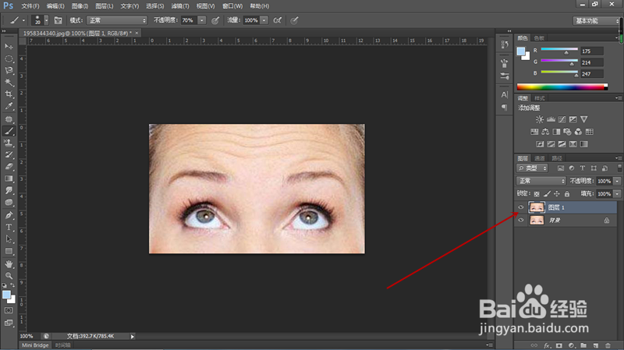This screenshot has height=350, width=624.
Task: Hide layer 图层 1
Action: point(521,207)
